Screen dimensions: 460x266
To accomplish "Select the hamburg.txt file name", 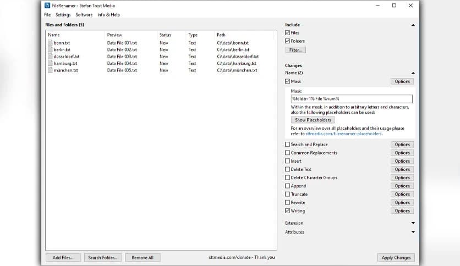I will tap(65, 63).
